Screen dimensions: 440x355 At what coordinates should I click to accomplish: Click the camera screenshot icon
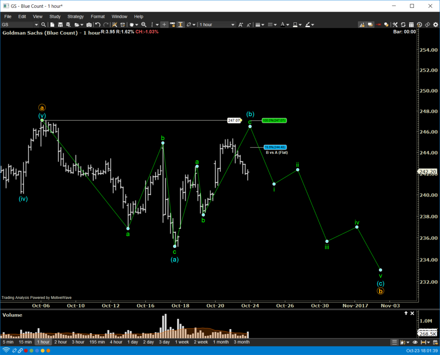point(89,24)
